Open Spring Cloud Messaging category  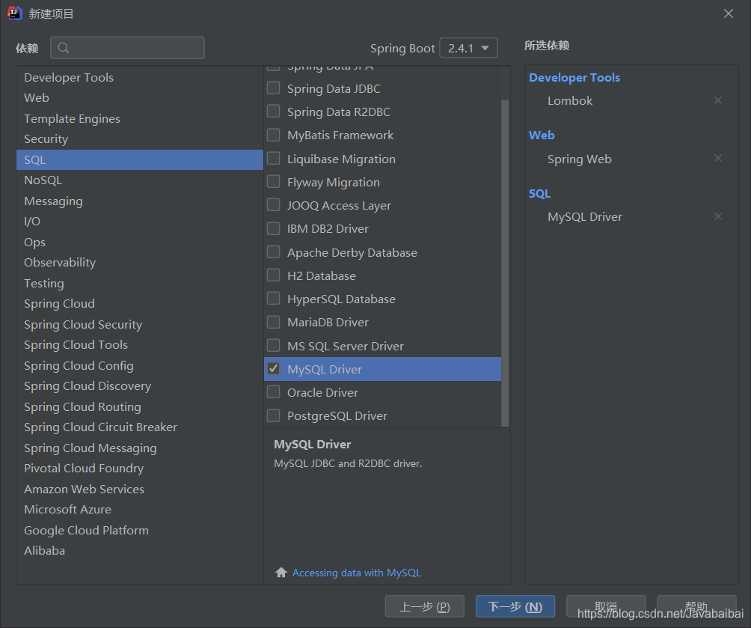139,448
